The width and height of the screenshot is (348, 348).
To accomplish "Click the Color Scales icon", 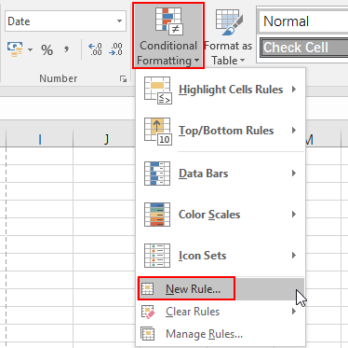I will click(157, 215).
